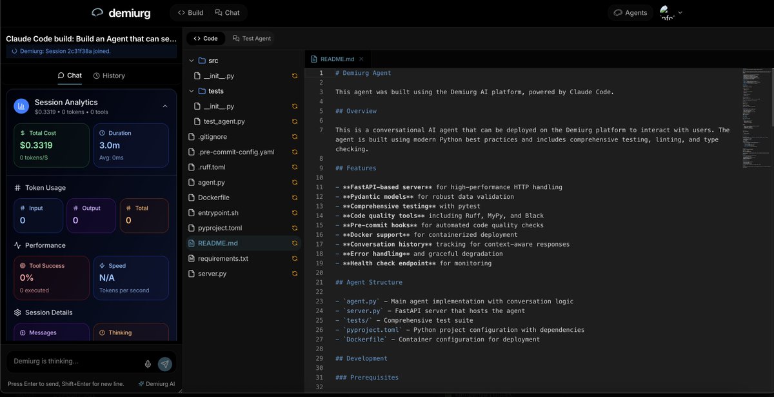Click the sync icon next to .ruff.toml

295,167
